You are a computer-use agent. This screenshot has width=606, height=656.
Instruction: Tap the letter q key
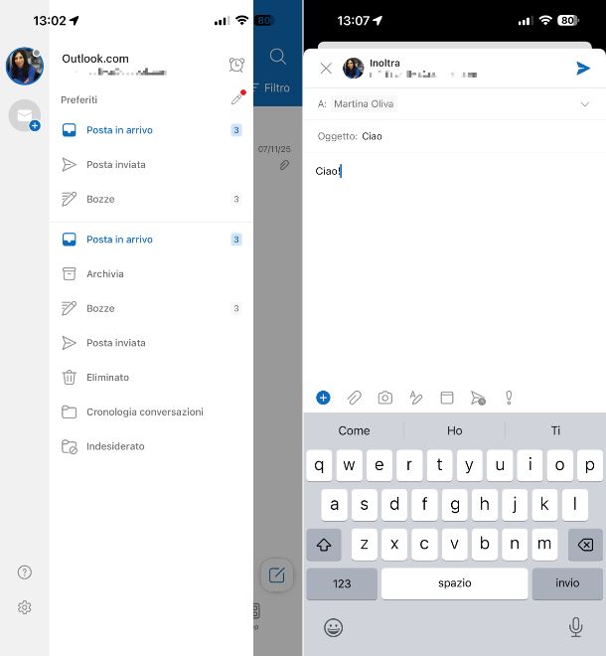coord(319,465)
